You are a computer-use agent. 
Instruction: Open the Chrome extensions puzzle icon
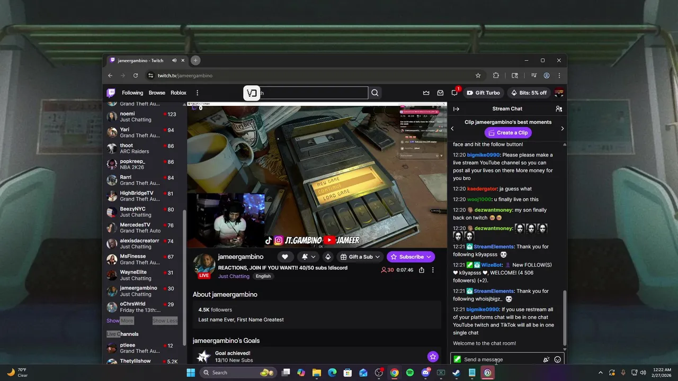pos(496,76)
